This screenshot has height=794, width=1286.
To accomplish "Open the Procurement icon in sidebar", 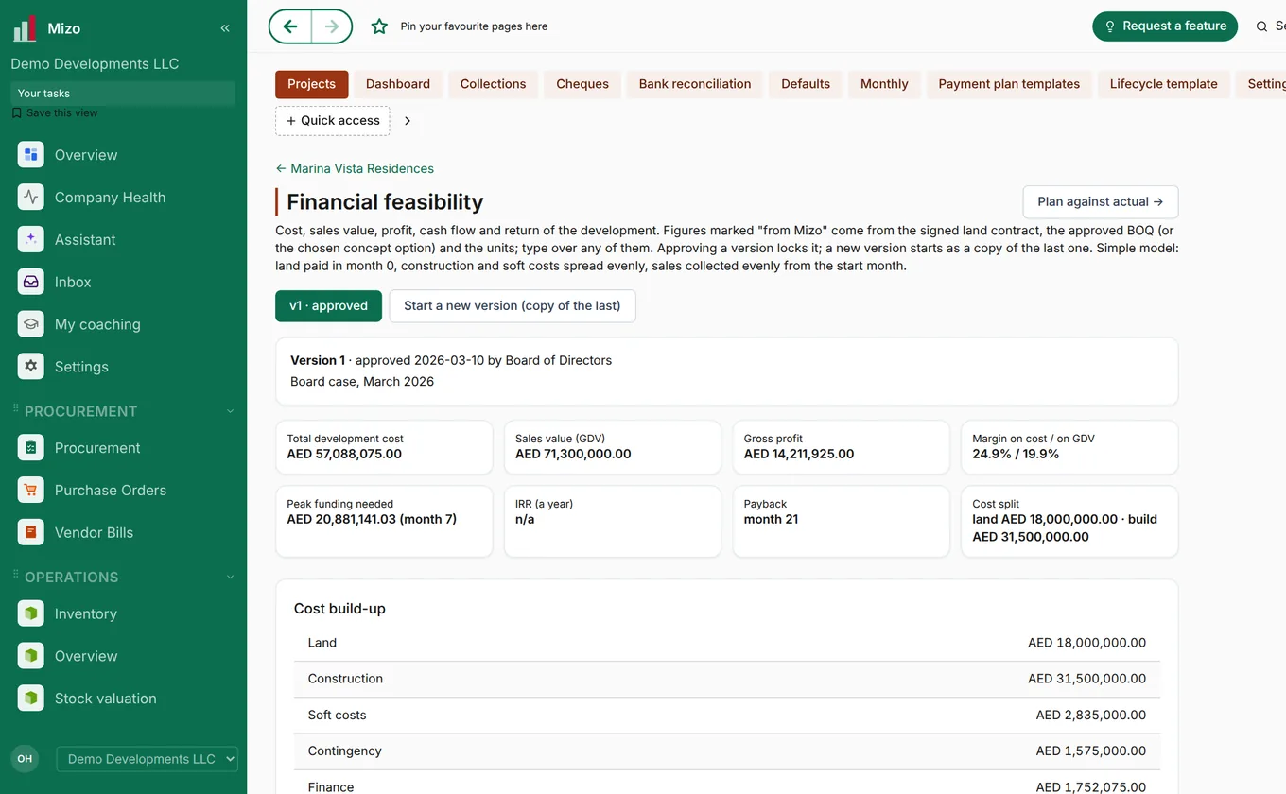I will pos(31,448).
